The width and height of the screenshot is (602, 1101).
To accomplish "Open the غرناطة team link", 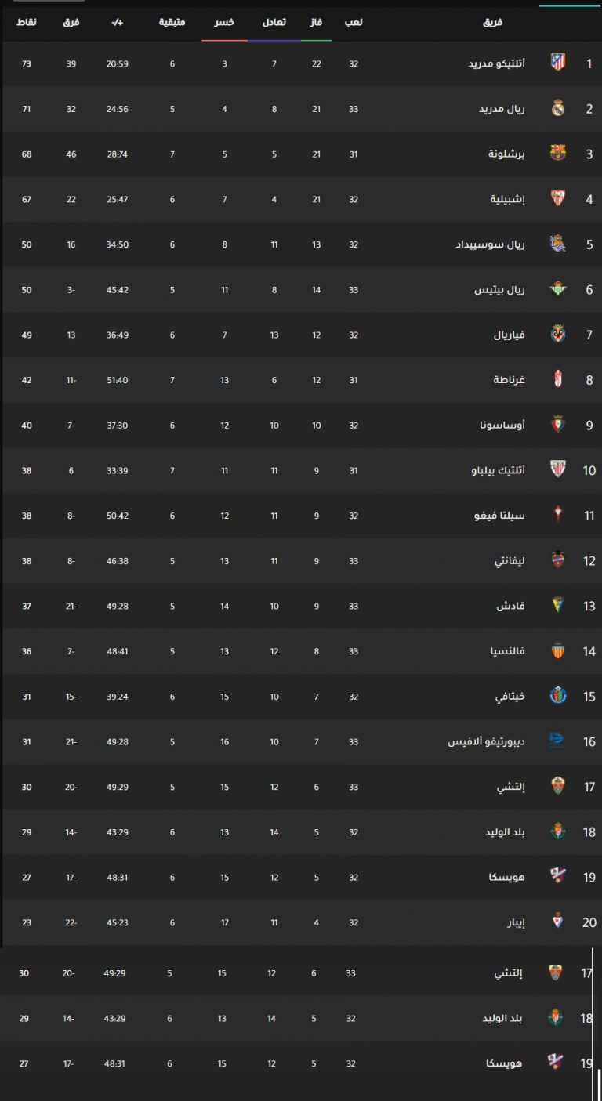I will (510, 380).
